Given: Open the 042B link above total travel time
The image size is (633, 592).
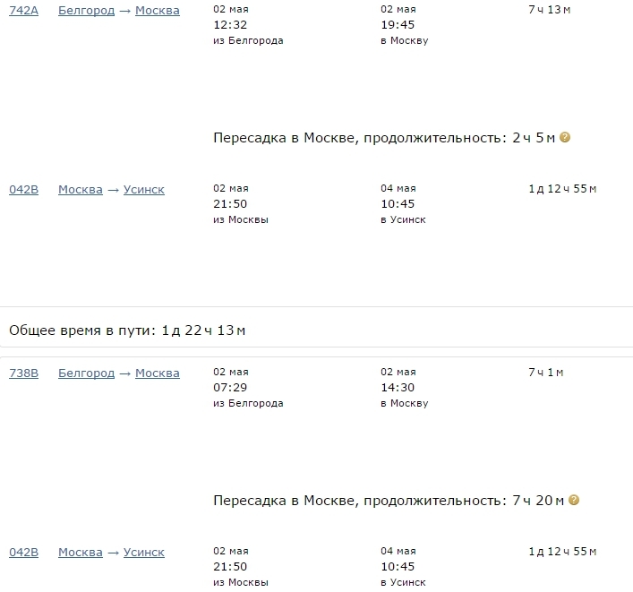Looking at the screenshot, I should (x=24, y=189).
